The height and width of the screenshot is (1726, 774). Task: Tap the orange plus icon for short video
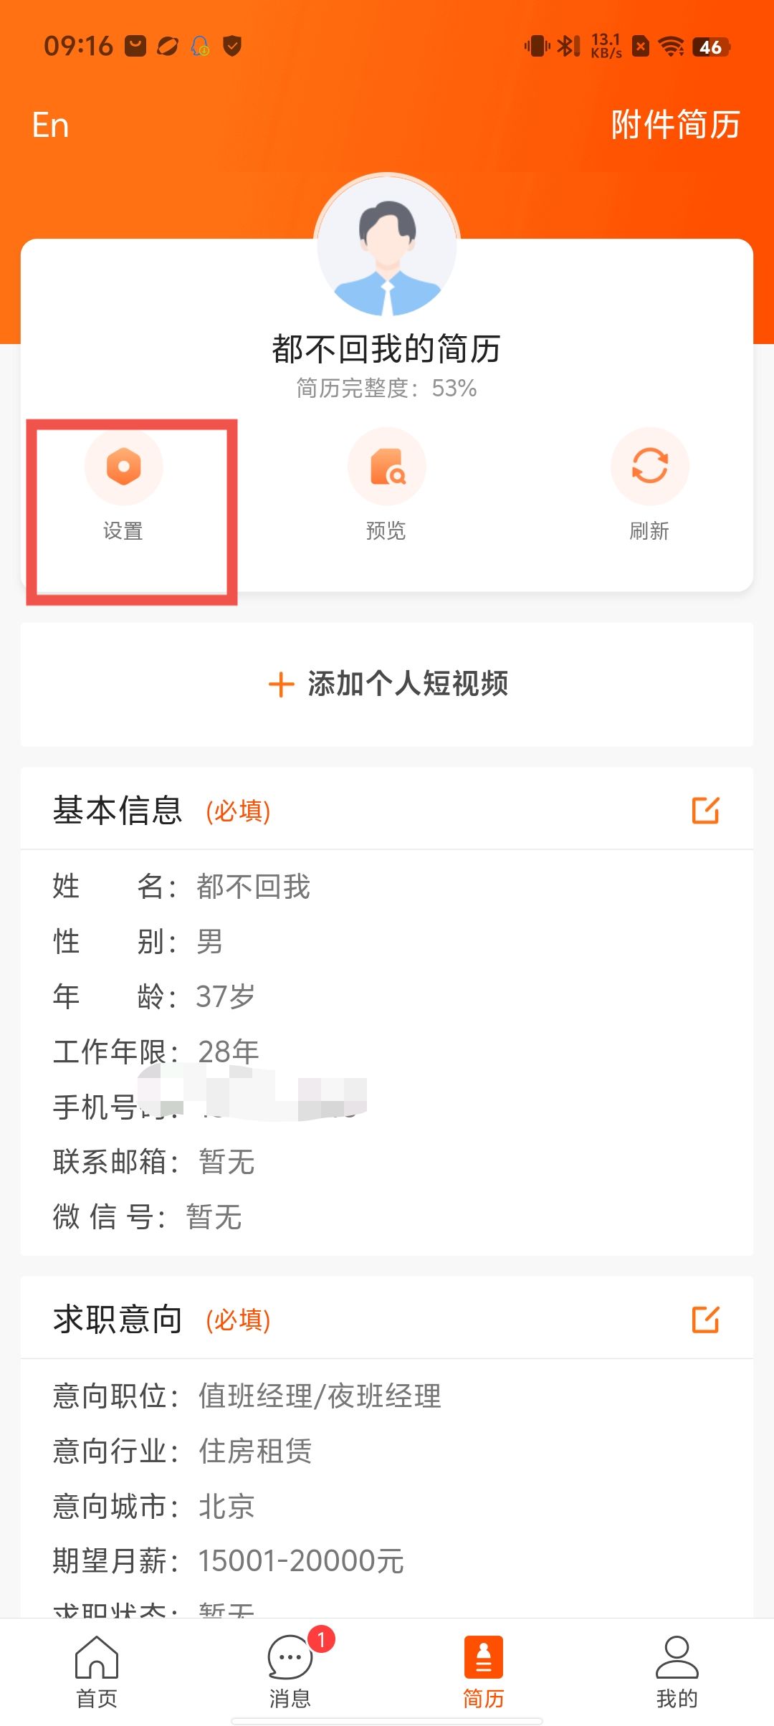(x=281, y=685)
